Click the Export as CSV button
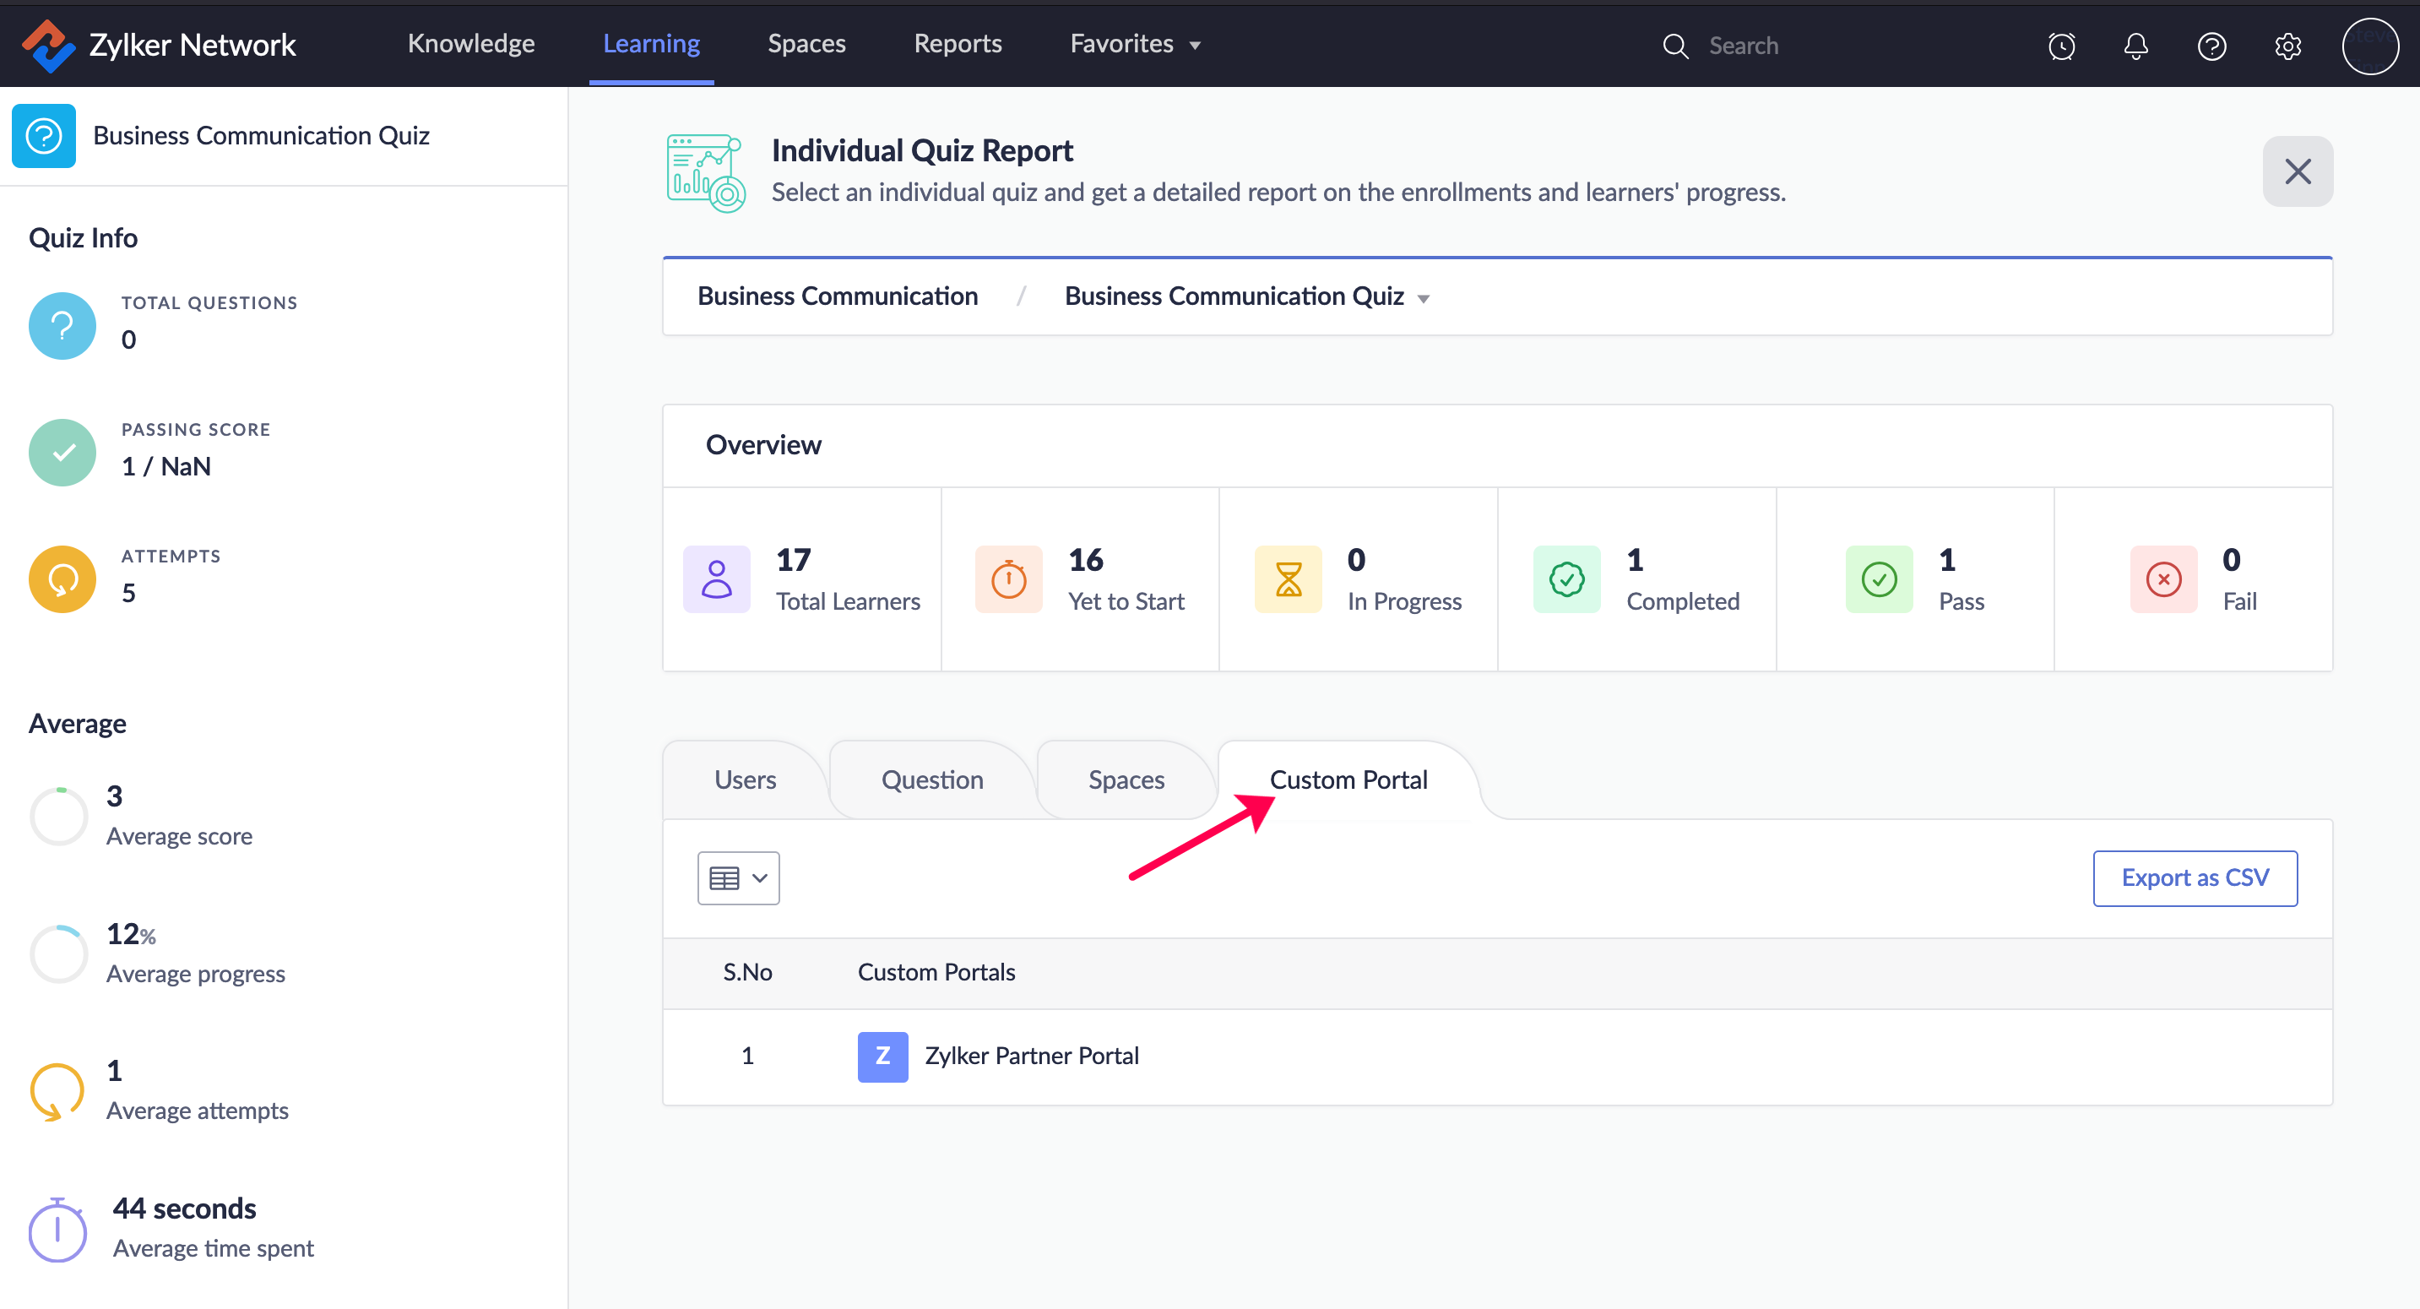This screenshot has width=2420, height=1309. click(x=2195, y=877)
